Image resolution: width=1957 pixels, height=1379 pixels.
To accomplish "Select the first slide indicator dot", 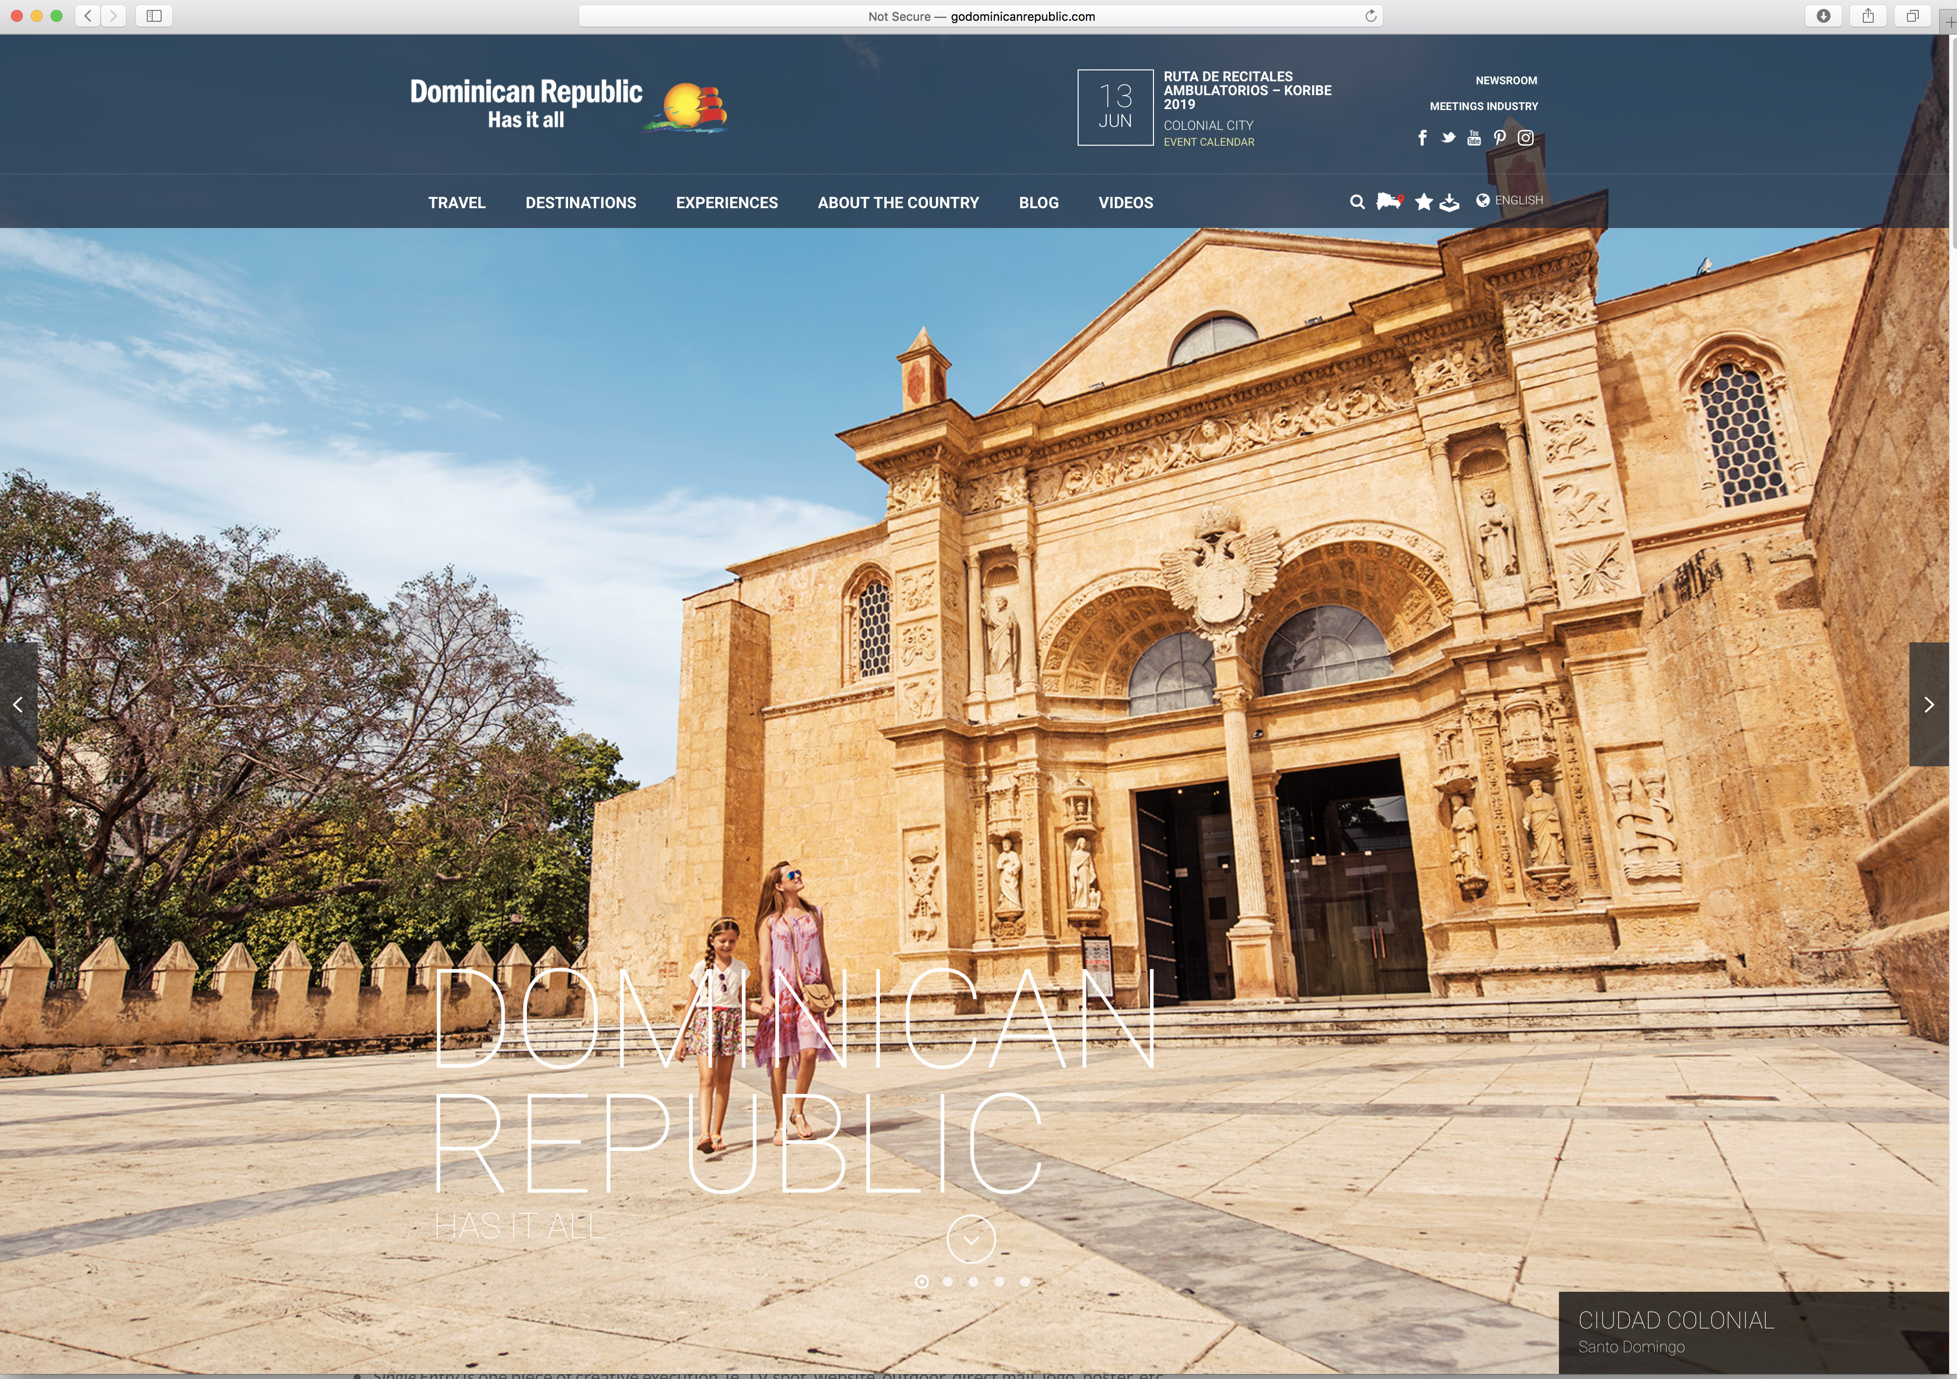I will 921,1281.
